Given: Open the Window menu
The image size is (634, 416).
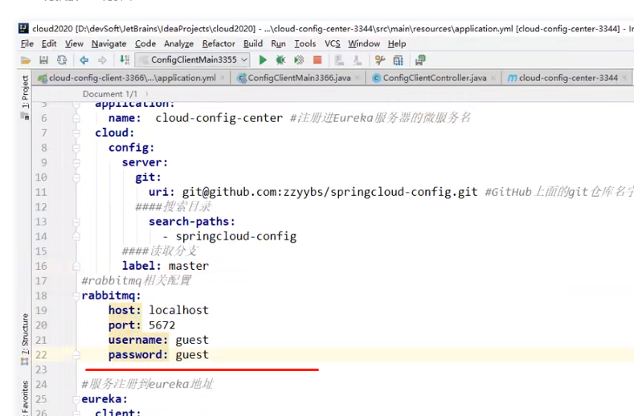Looking at the screenshot, I should [364, 43].
